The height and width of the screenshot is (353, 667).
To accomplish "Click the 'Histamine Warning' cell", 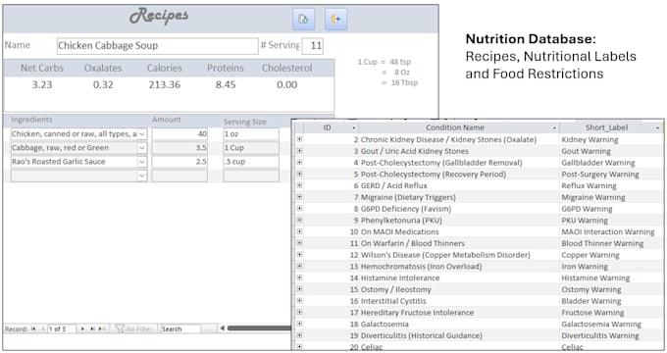I will pyautogui.click(x=611, y=277).
